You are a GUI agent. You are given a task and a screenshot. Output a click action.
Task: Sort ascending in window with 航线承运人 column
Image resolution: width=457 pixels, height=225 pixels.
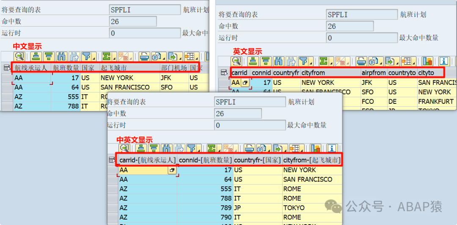36,57
